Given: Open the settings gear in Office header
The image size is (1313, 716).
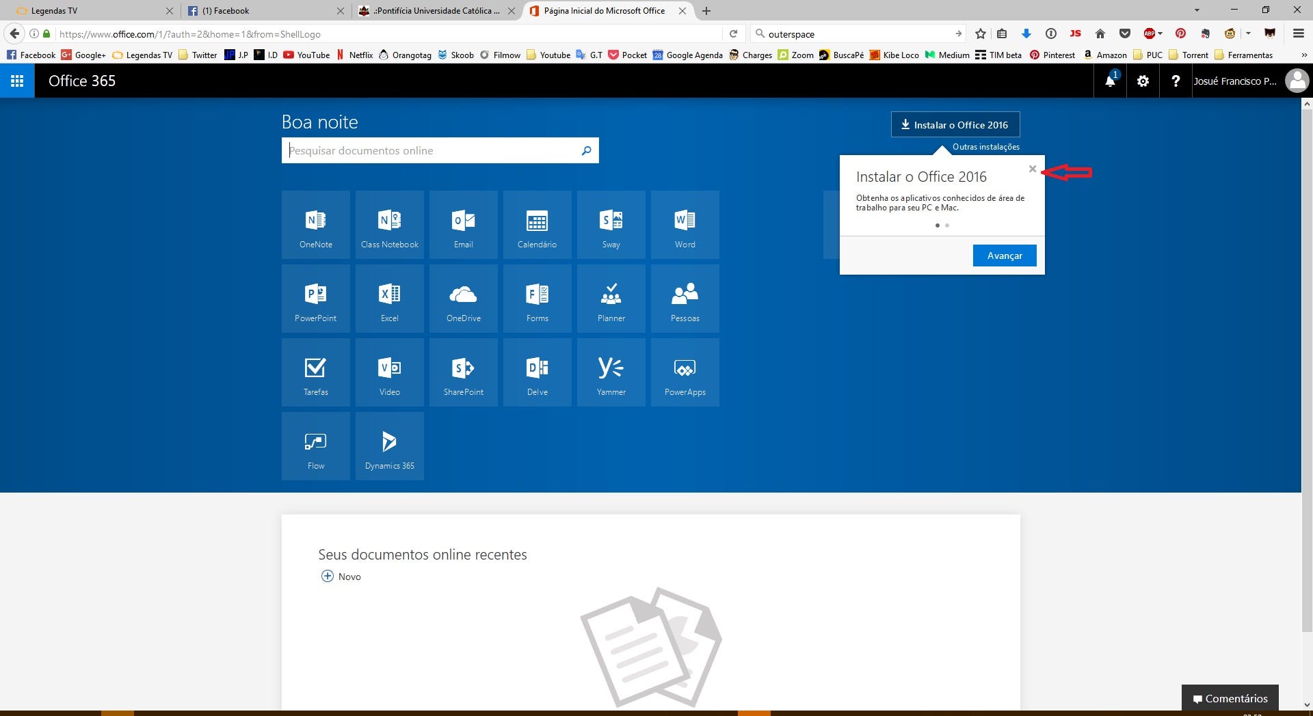Looking at the screenshot, I should point(1143,81).
